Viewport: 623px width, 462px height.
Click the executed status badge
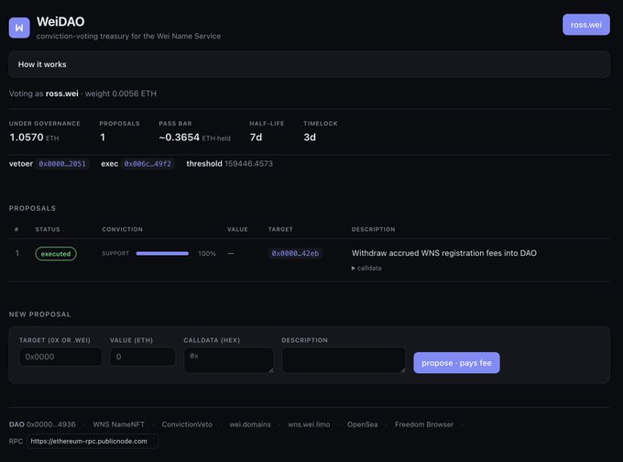coord(56,254)
